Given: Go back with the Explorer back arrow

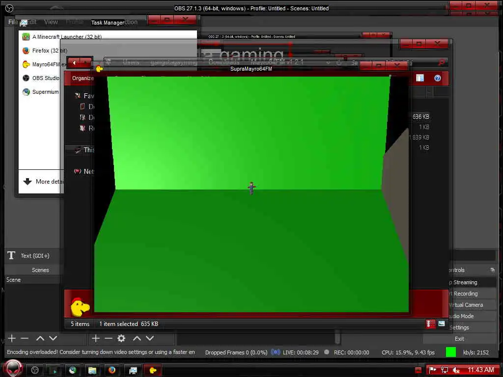Looking at the screenshot, I should [74, 63].
